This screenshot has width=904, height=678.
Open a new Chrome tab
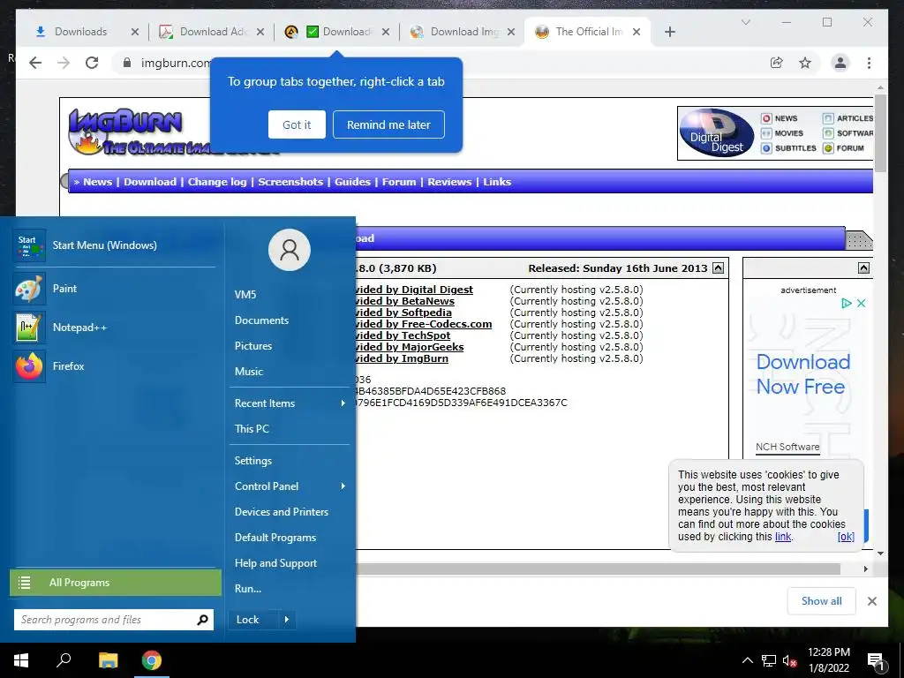(669, 32)
